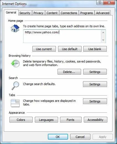Open Tabs Settings

95,101
